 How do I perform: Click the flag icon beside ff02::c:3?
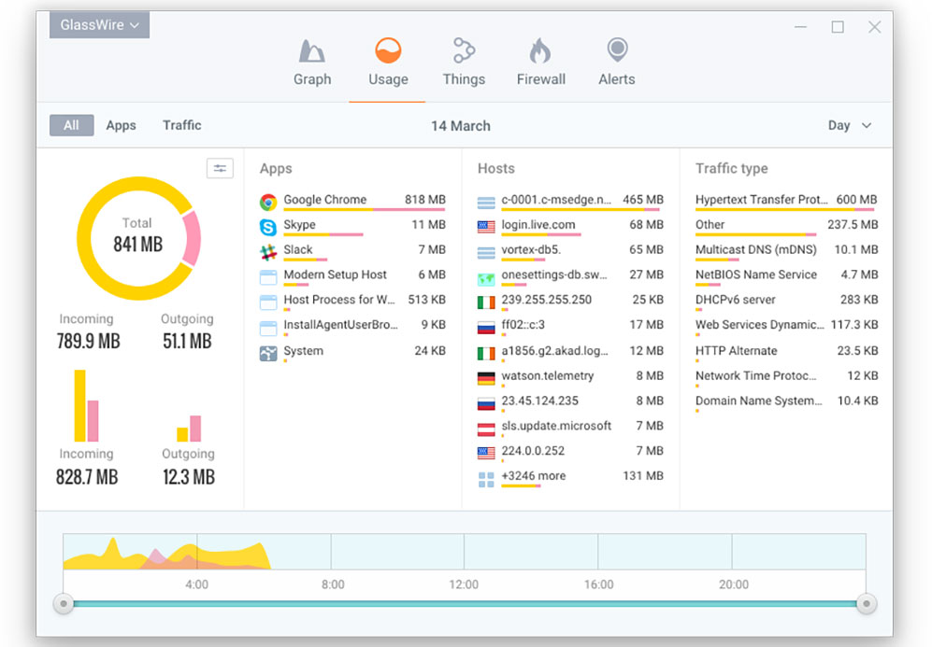[486, 328]
